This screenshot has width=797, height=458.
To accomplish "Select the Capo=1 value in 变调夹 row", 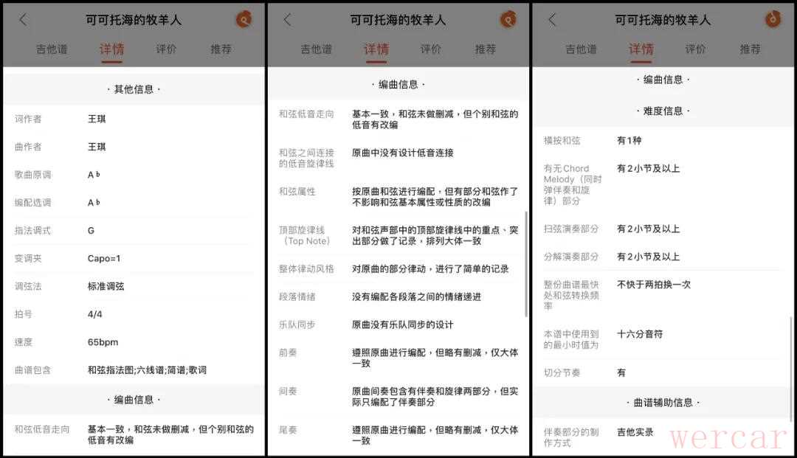I will tap(104, 259).
